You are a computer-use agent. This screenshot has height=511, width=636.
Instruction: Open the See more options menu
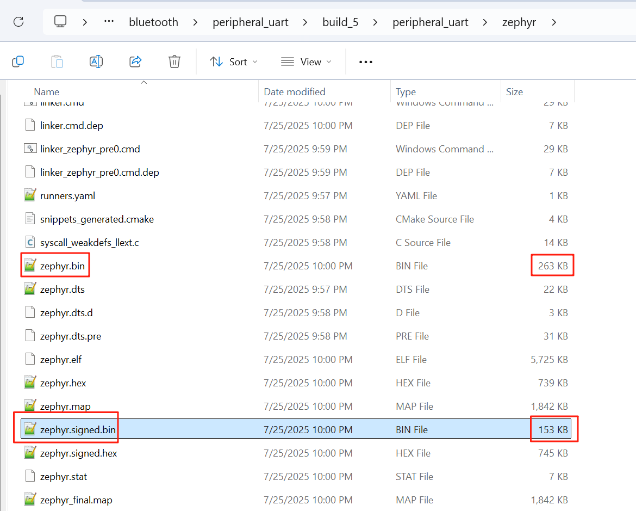pos(365,62)
